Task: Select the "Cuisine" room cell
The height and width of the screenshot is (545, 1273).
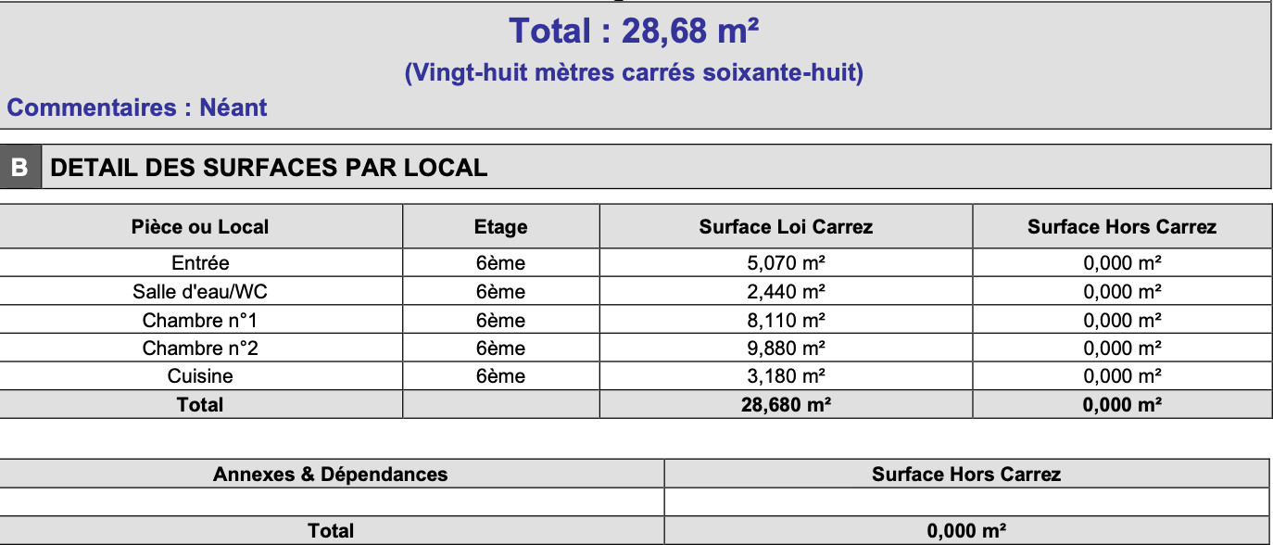Action: [200, 376]
